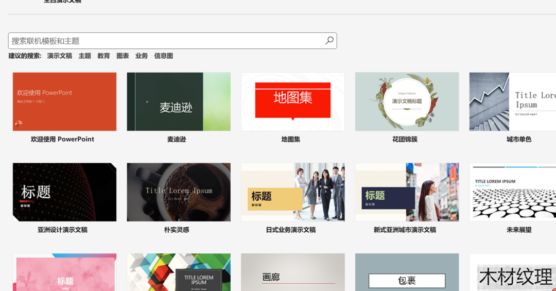Click the 亚洲设计演示文稿 caption label
Screen dimensions: 556x291
click(x=62, y=230)
